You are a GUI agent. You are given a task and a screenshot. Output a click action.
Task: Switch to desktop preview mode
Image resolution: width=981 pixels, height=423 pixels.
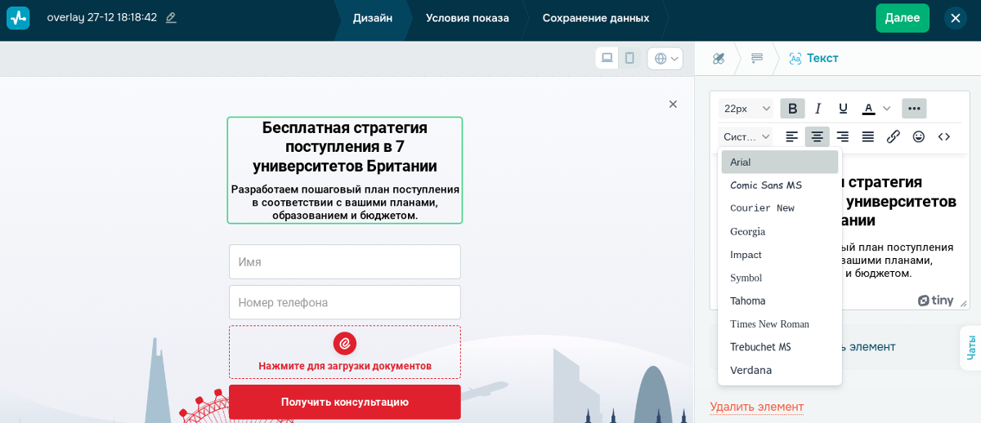tap(607, 58)
